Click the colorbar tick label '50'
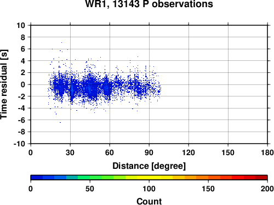 click(90, 189)
